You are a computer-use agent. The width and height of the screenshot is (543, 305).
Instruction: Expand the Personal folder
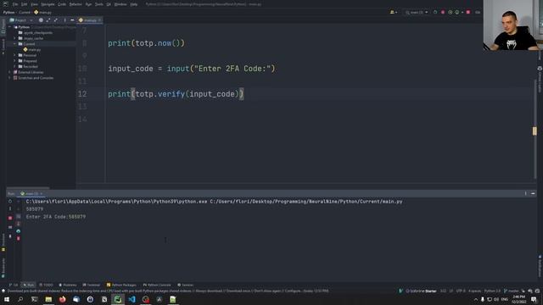15,55
